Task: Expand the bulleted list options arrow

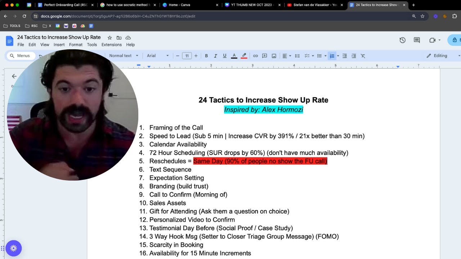Action: point(325,56)
